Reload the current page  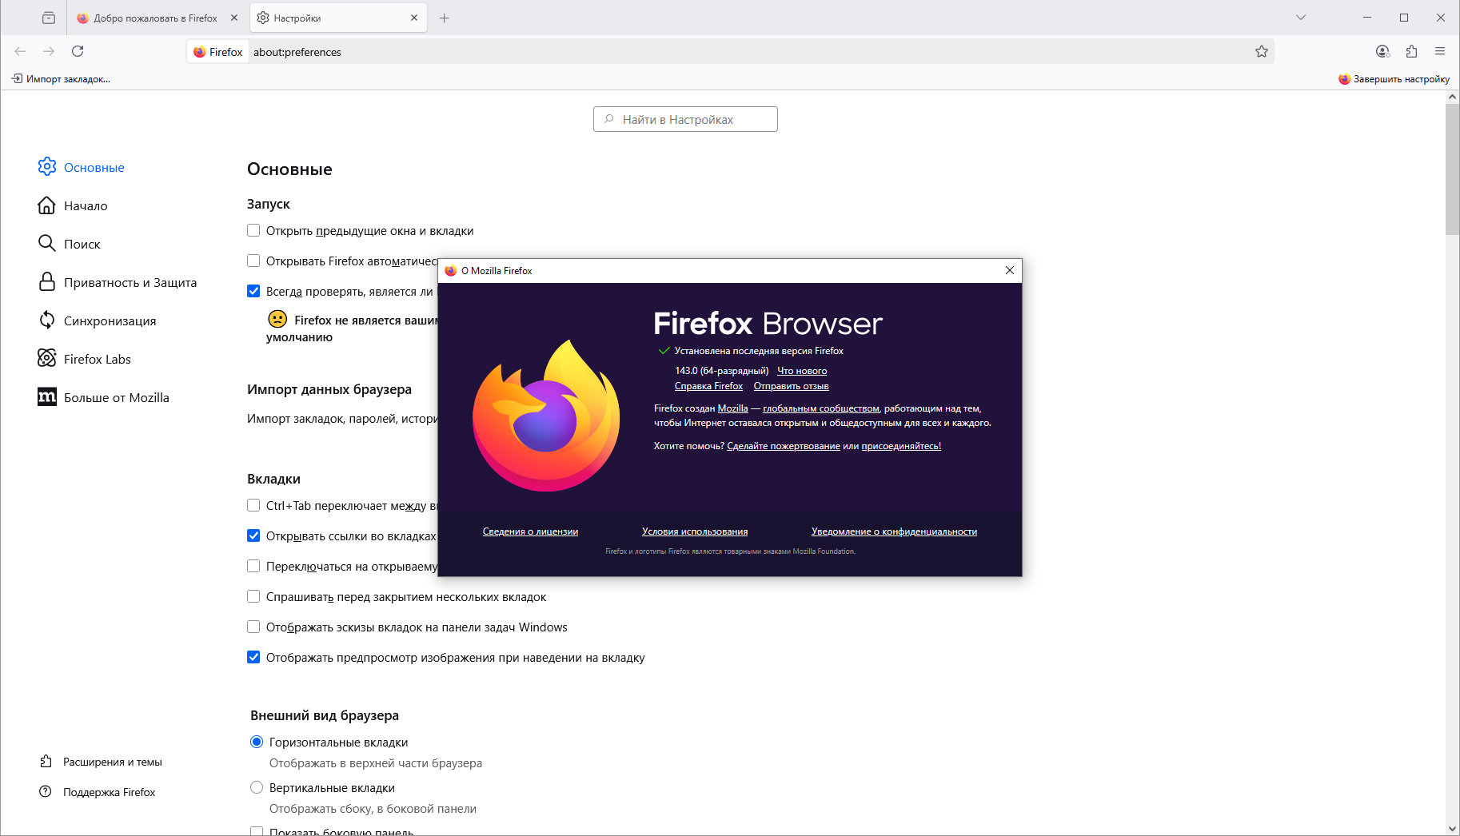click(x=78, y=52)
